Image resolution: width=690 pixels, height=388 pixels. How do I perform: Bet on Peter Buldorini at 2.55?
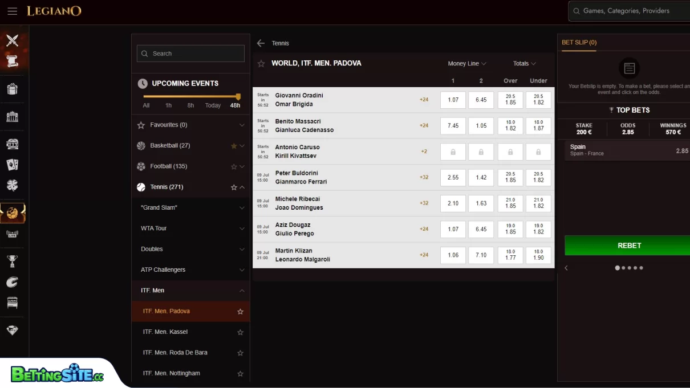(453, 178)
